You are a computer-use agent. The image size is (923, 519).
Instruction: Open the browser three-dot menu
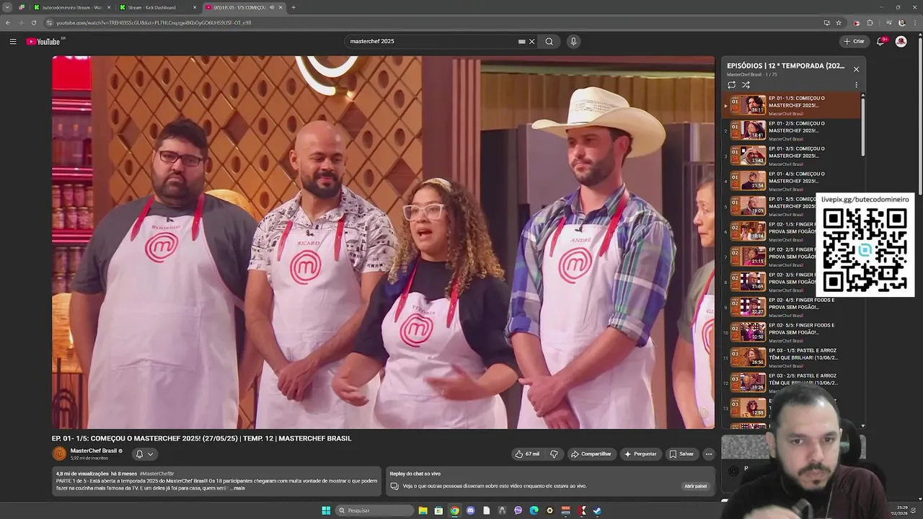point(914,22)
